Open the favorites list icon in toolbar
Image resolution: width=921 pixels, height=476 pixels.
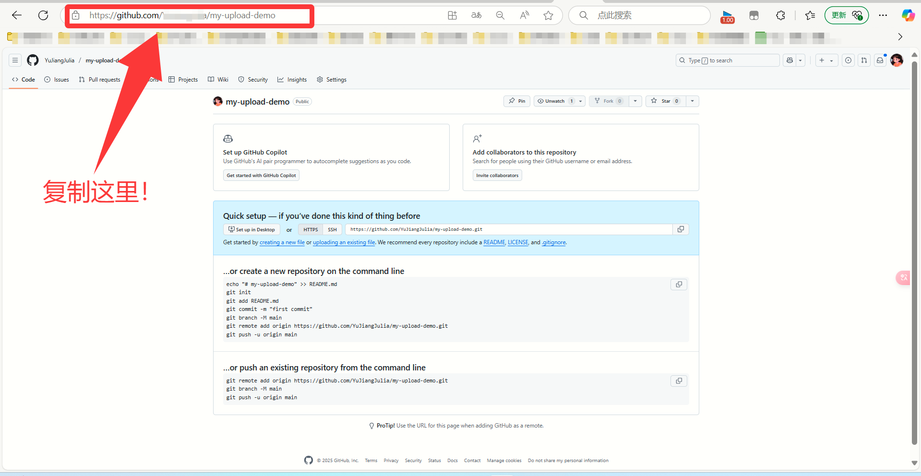pos(810,15)
